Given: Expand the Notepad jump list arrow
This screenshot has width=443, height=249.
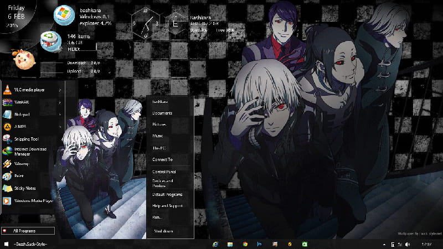Looking at the screenshot, I should (60, 115).
